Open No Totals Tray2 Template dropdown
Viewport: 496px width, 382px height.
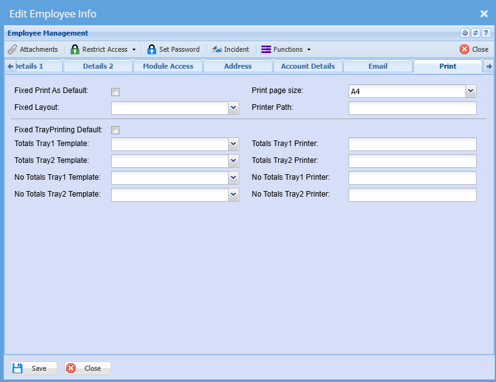[233, 195]
